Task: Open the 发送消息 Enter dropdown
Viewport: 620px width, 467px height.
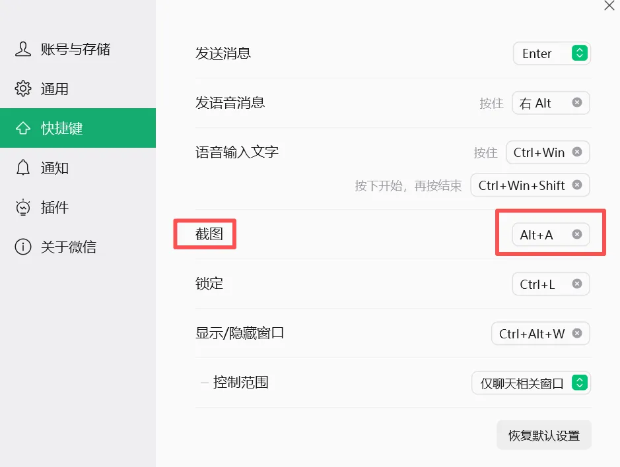Action: coord(551,53)
